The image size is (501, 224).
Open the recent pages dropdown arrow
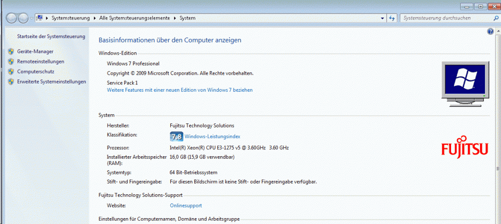(32, 19)
